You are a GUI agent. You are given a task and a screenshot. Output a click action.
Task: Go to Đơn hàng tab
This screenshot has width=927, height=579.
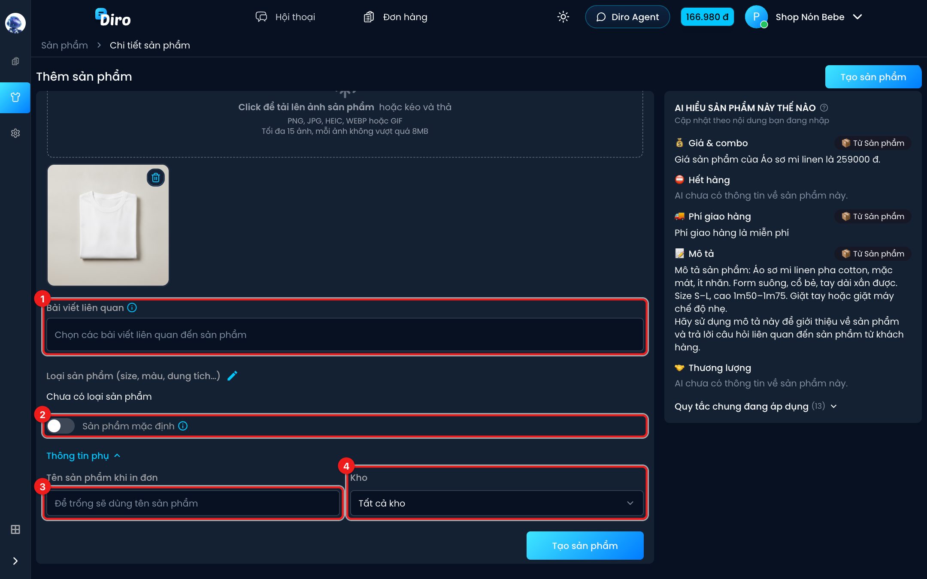395,17
